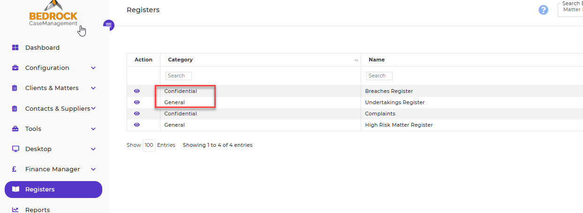Viewport: 583px width, 213px height.
Task: Change the Show 100 entries box
Action: [149, 145]
